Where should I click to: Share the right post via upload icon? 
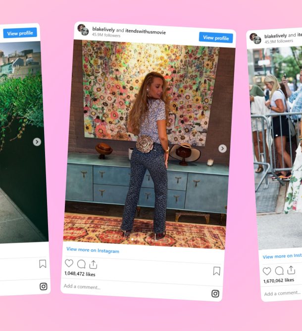tap(291, 270)
